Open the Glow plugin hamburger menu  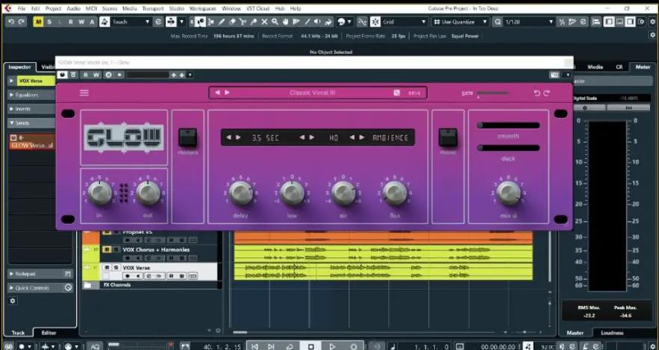[x=84, y=93]
